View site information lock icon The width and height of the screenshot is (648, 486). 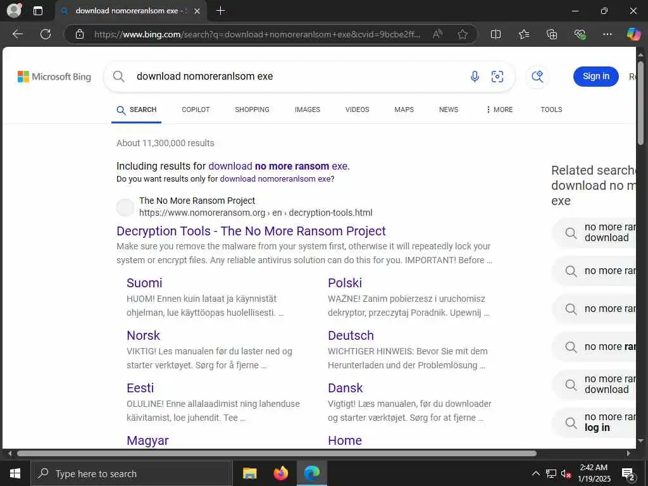click(80, 34)
